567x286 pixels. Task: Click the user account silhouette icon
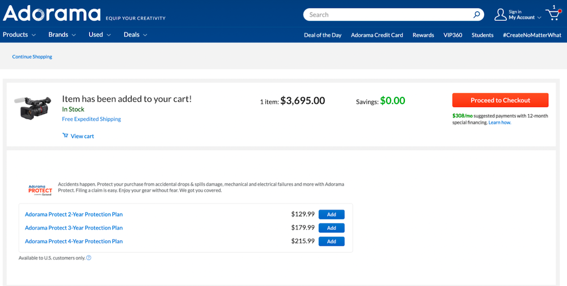pos(500,15)
